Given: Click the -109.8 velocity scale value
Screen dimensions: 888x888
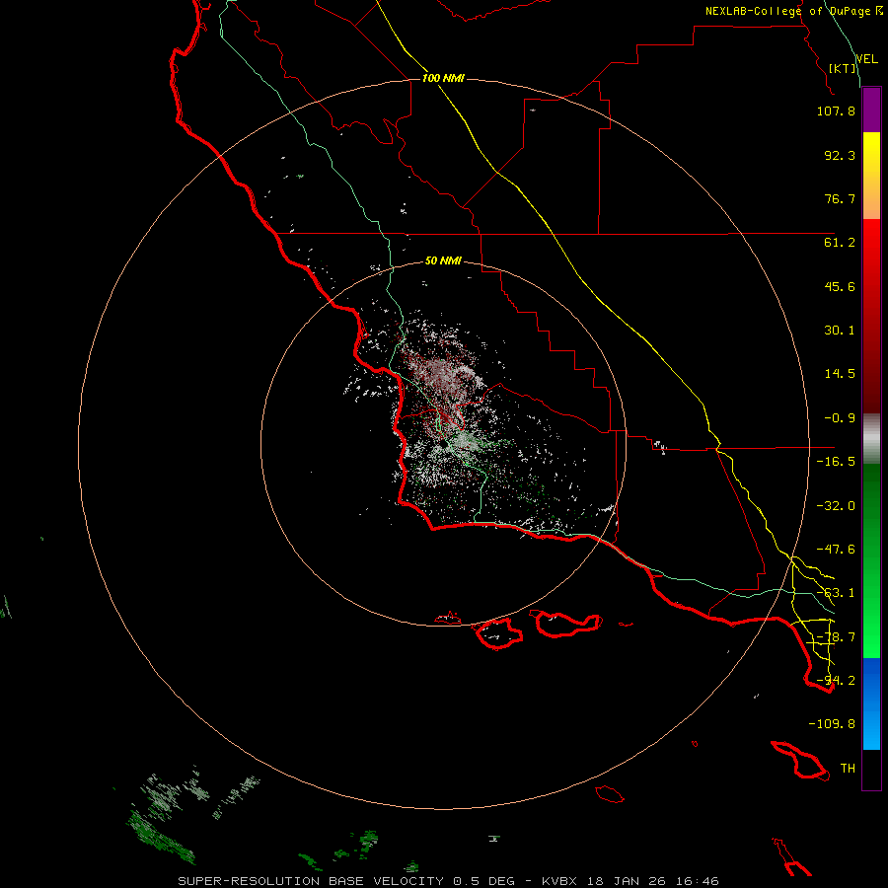Looking at the screenshot, I should pos(832,724).
